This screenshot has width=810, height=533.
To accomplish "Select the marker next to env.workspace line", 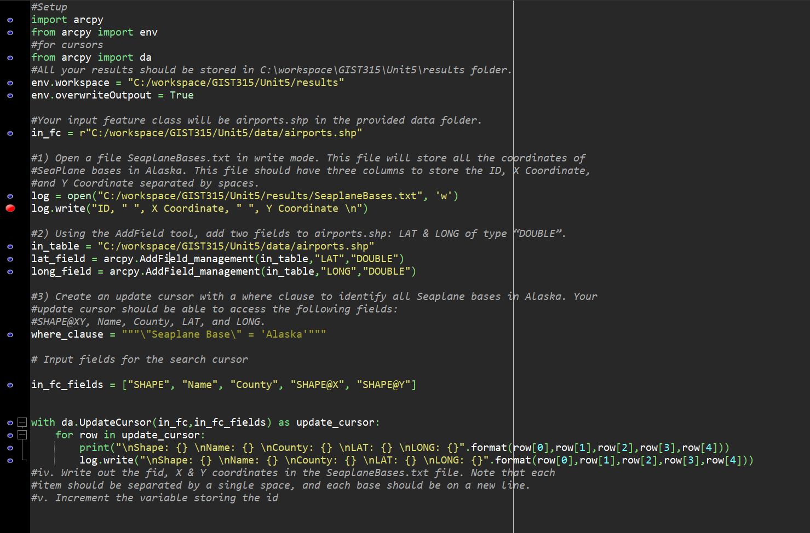I will (x=10, y=82).
